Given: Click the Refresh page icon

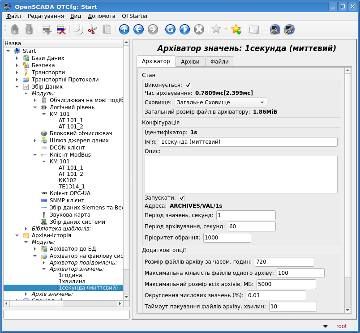Looking at the screenshot, I should (170, 30).
